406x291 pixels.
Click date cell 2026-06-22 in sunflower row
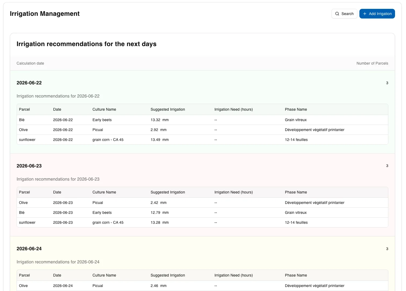coord(63,140)
